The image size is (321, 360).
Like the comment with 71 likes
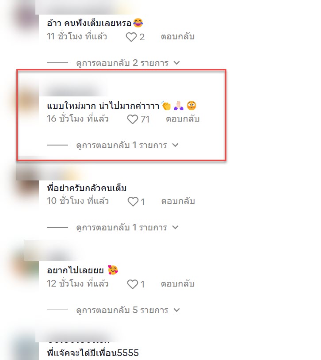tap(133, 119)
